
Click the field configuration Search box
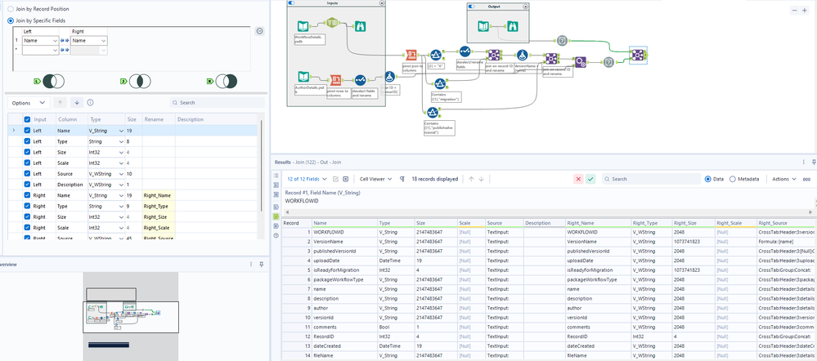(x=217, y=103)
